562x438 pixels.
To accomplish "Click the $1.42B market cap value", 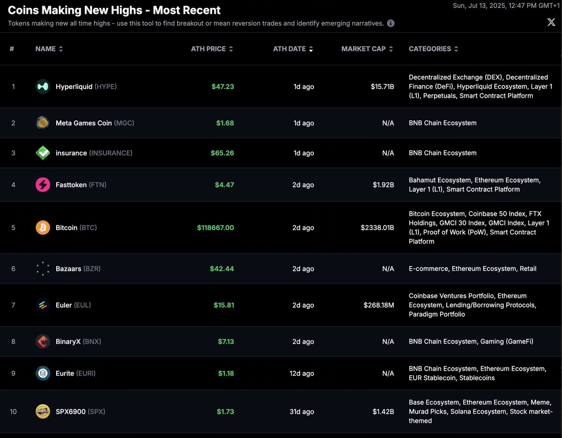I will pyautogui.click(x=383, y=412).
